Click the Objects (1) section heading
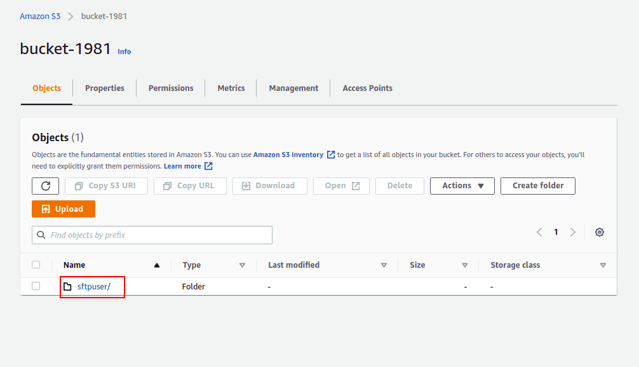The width and height of the screenshot is (639, 367). 58,137
